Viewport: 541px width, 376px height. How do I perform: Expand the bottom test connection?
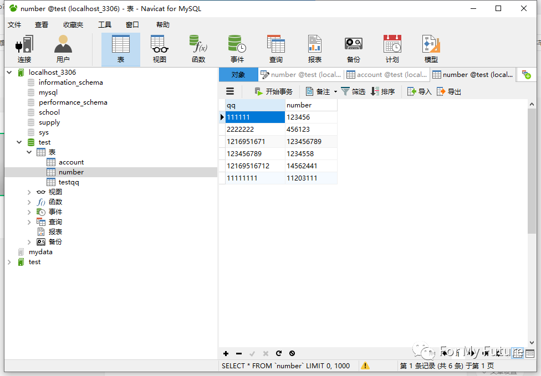click(9, 262)
